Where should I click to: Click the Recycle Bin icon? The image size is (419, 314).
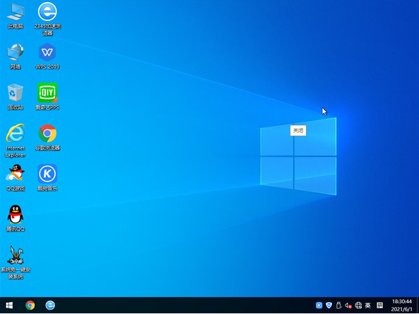[15, 93]
